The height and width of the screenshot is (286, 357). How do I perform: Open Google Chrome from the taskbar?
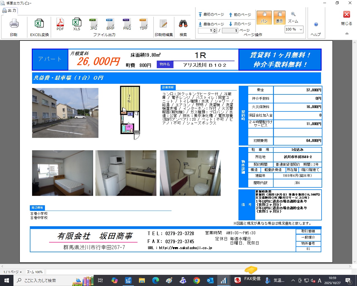point(197,280)
